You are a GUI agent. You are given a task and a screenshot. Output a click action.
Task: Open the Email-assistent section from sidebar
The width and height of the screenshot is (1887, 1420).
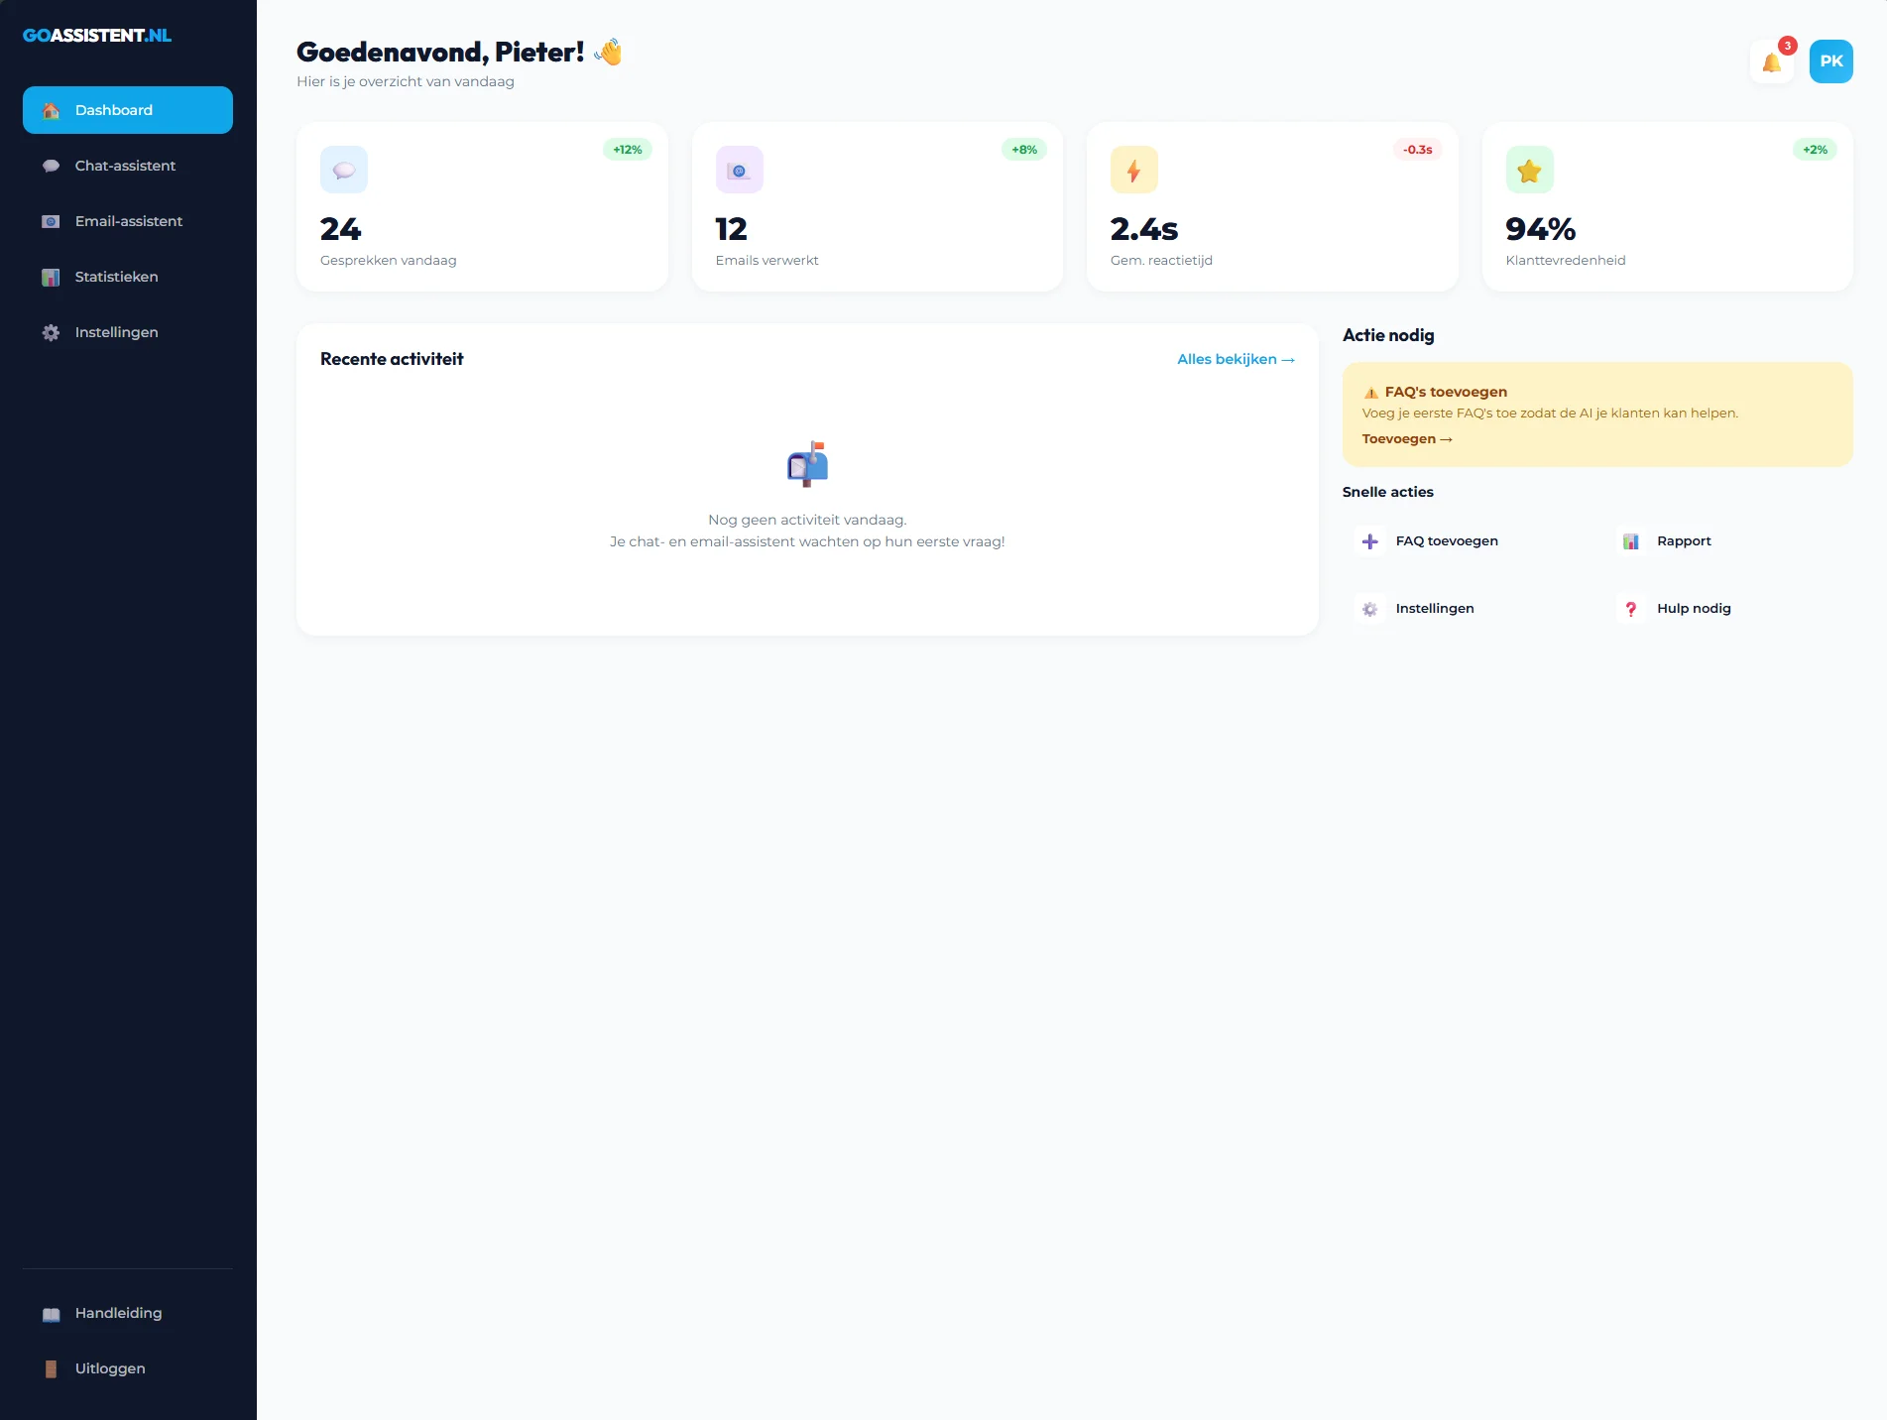click(x=128, y=221)
